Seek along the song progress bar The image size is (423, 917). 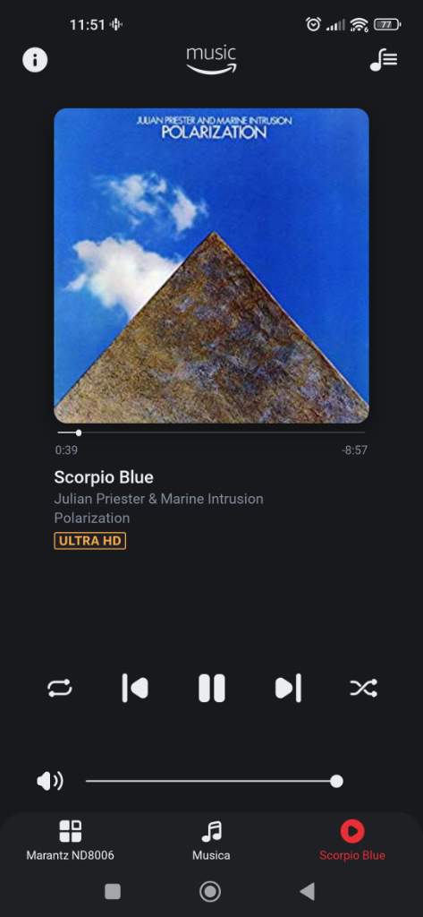(x=211, y=433)
